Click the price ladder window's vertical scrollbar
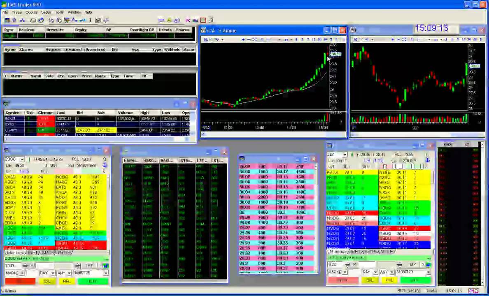This screenshot has width=489, height=296. (x=316, y=218)
